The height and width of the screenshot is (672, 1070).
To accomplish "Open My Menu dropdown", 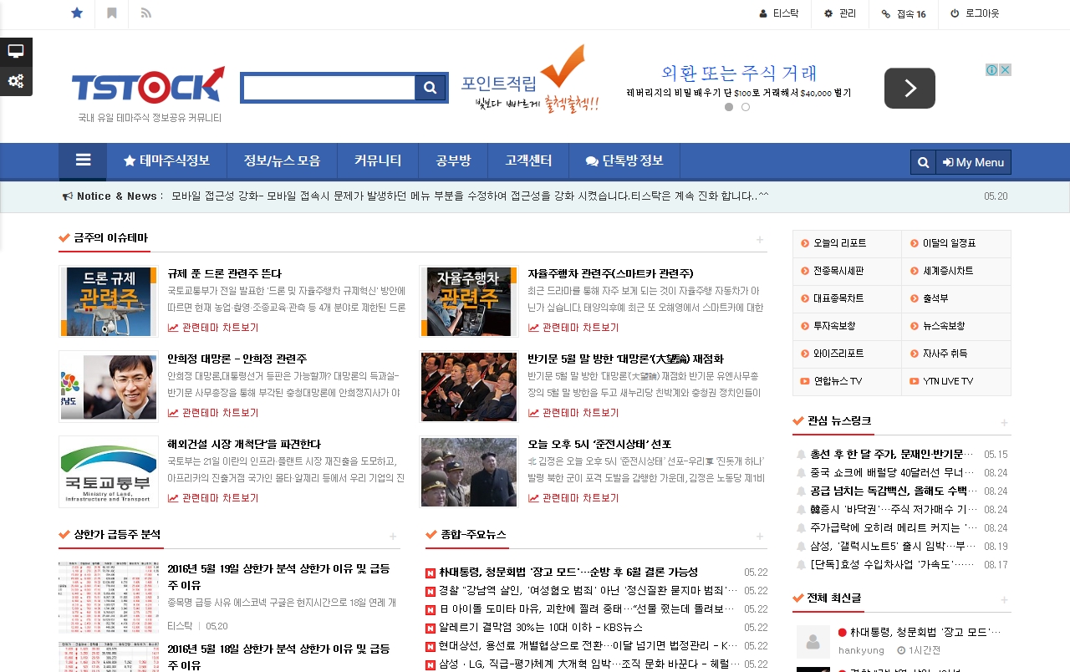I will (973, 162).
